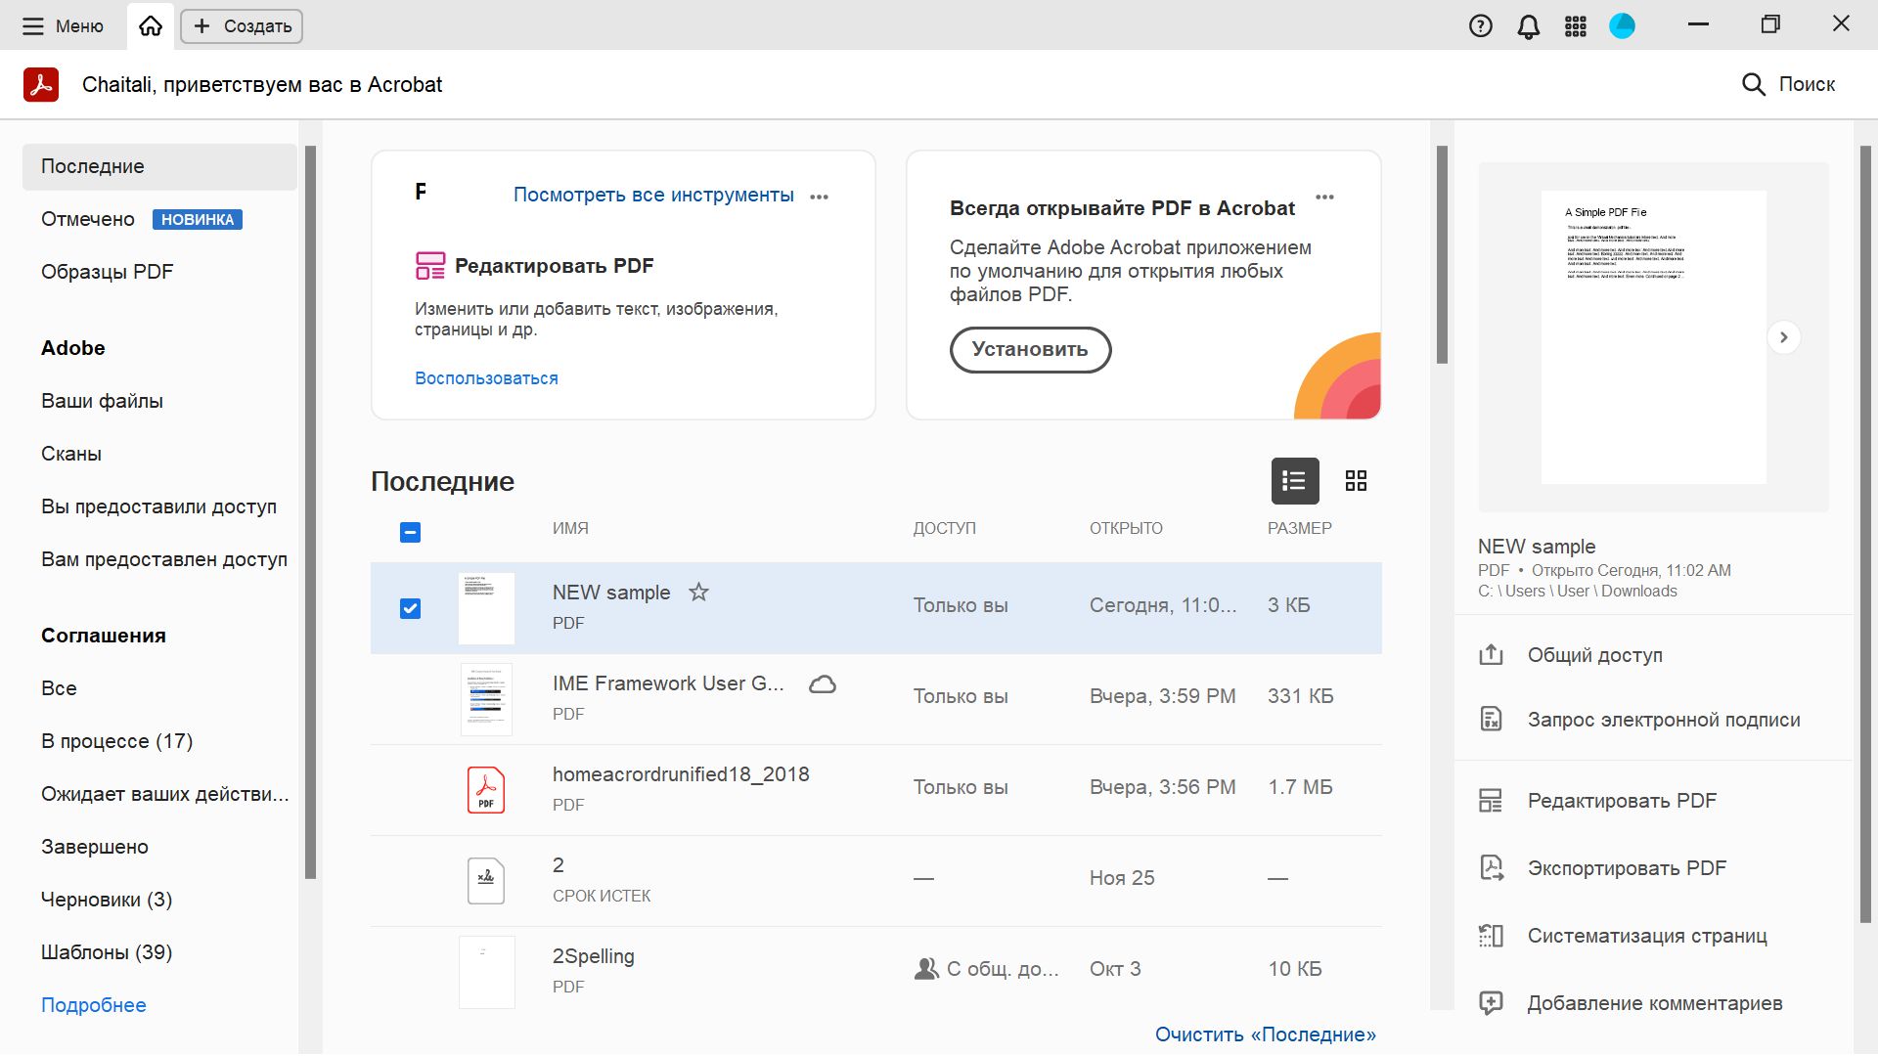Open the Help question mark icon
Image resolution: width=1878 pixels, height=1056 pixels.
point(1480,26)
